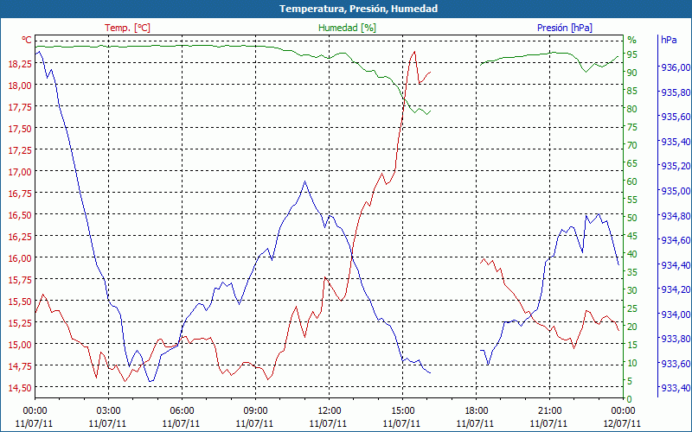Click the '%' unit label on humidity axis

632,40
